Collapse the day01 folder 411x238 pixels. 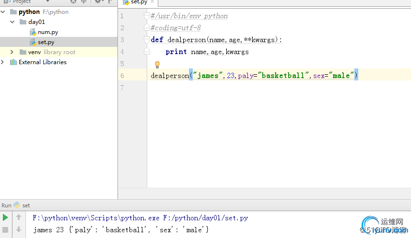[x=12, y=22]
